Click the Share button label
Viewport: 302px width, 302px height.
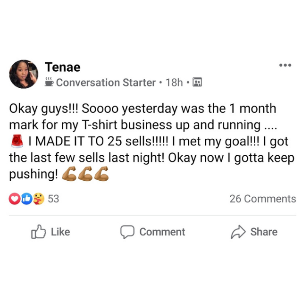point(264,232)
